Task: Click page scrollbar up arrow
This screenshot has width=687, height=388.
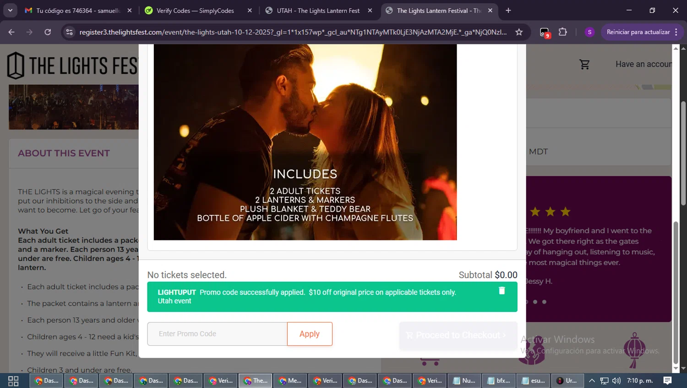Action: click(683, 48)
